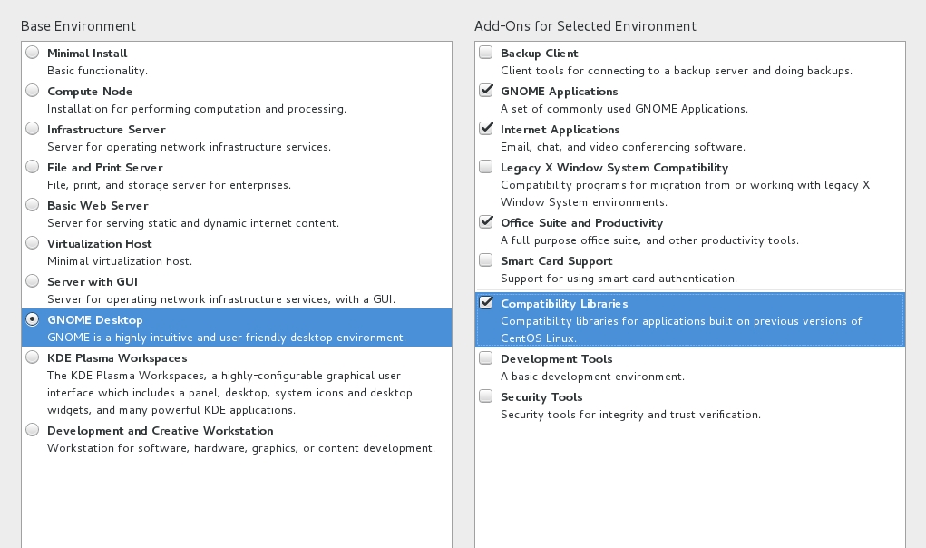Select KDE Plasma Workspaces radio button

tap(33, 357)
